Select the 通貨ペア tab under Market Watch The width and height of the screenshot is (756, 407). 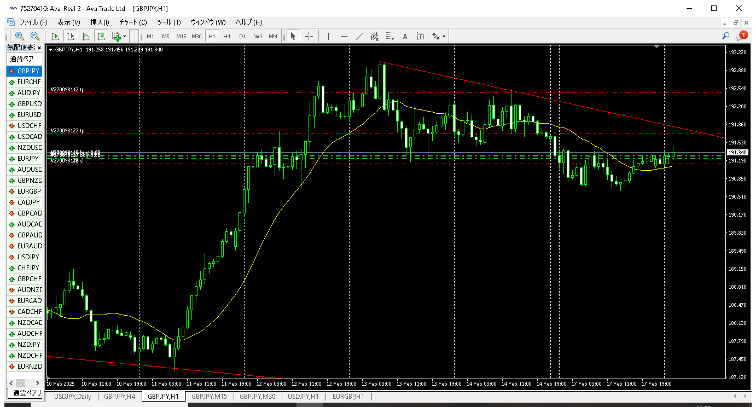click(26, 393)
